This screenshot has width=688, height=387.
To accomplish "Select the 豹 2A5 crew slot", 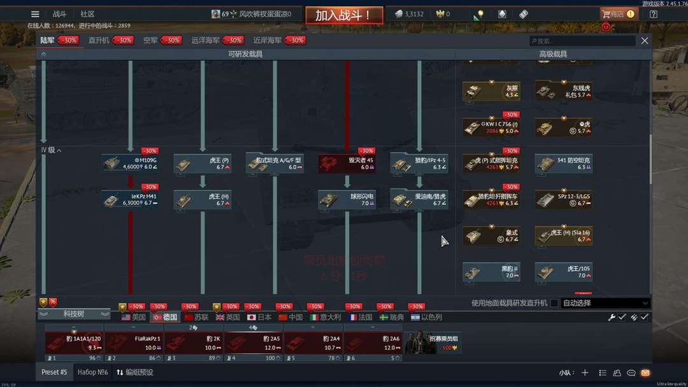I will (254, 343).
